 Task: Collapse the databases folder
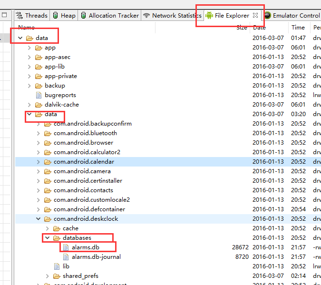coord(47,238)
